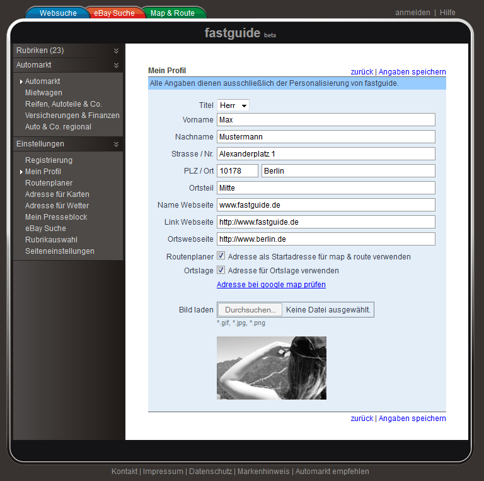The width and height of the screenshot is (484, 481).
Task: Open Rubrikauswahl setting
Action: click(51, 240)
